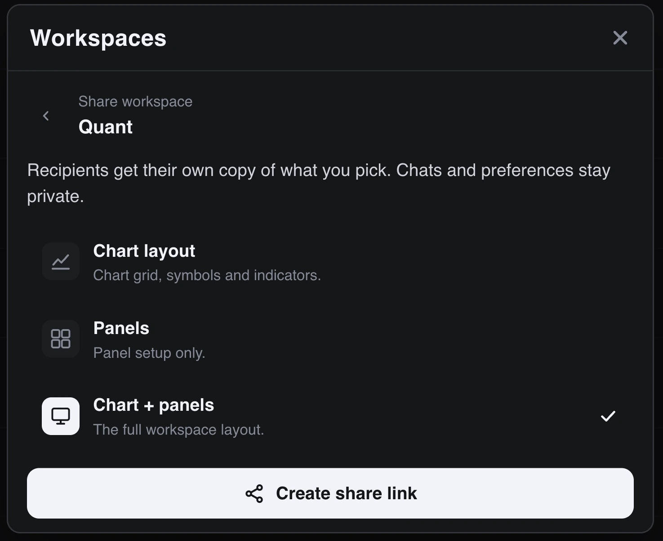Click the Chart layout line-graph icon

[x=61, y=262]
